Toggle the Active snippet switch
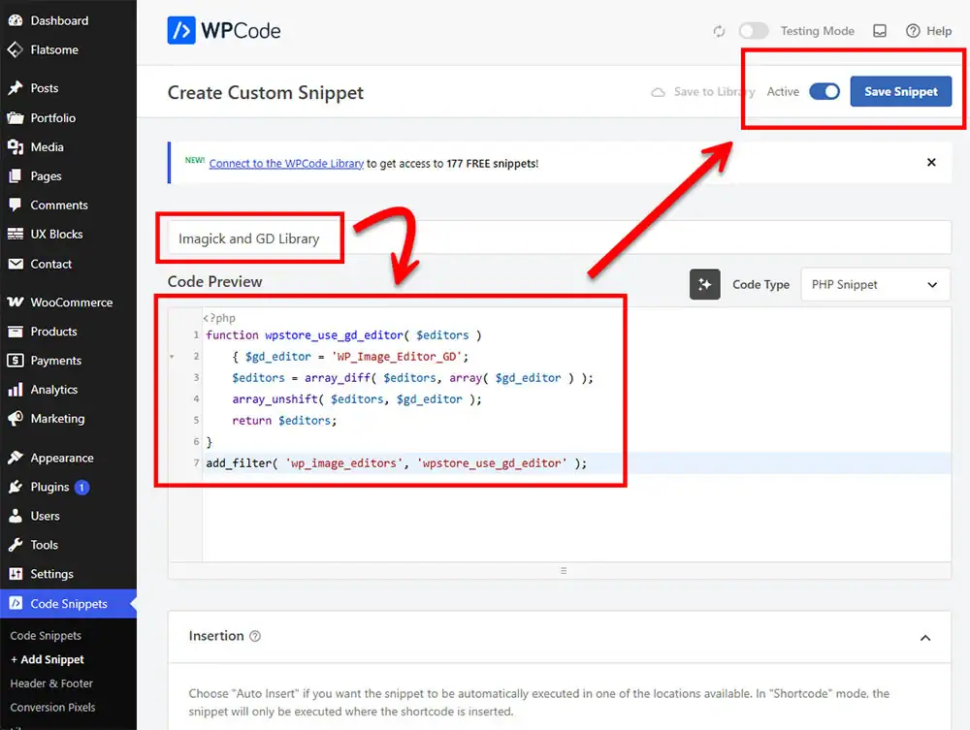The width and height of the screenshot is (970, 730). click(x=824, y=91)
